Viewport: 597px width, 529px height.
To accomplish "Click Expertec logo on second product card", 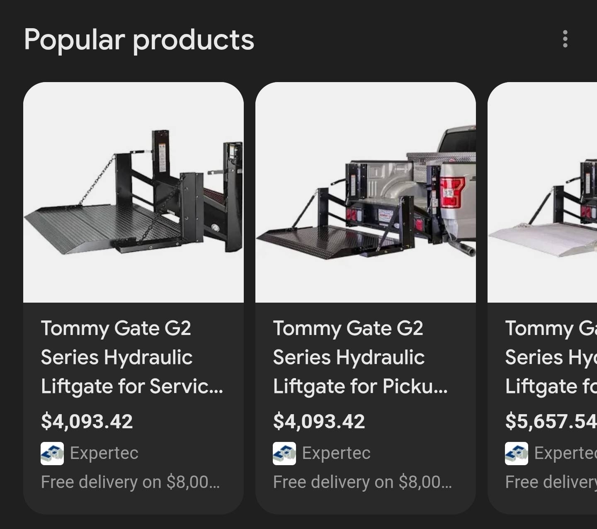I will point(284,453).
